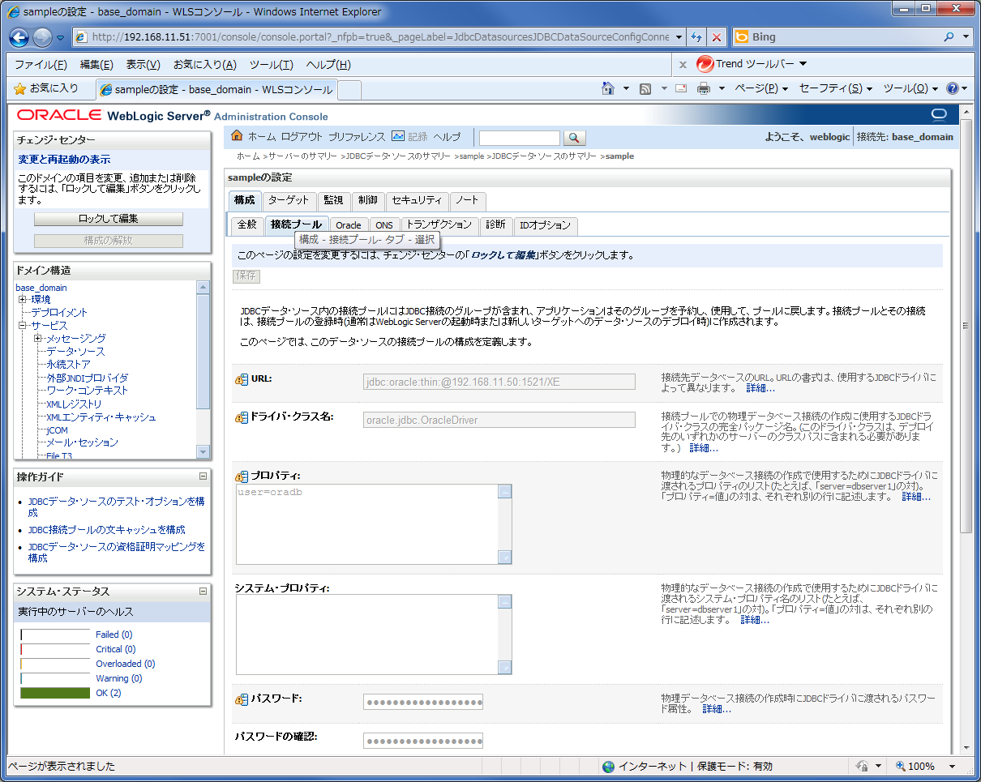Select the セキュリティ tab
Viewport: 981px width, 782px height.
tap(417, 200)
